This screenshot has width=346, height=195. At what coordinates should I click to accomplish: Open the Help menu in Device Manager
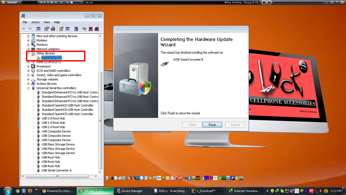point(57,22)
